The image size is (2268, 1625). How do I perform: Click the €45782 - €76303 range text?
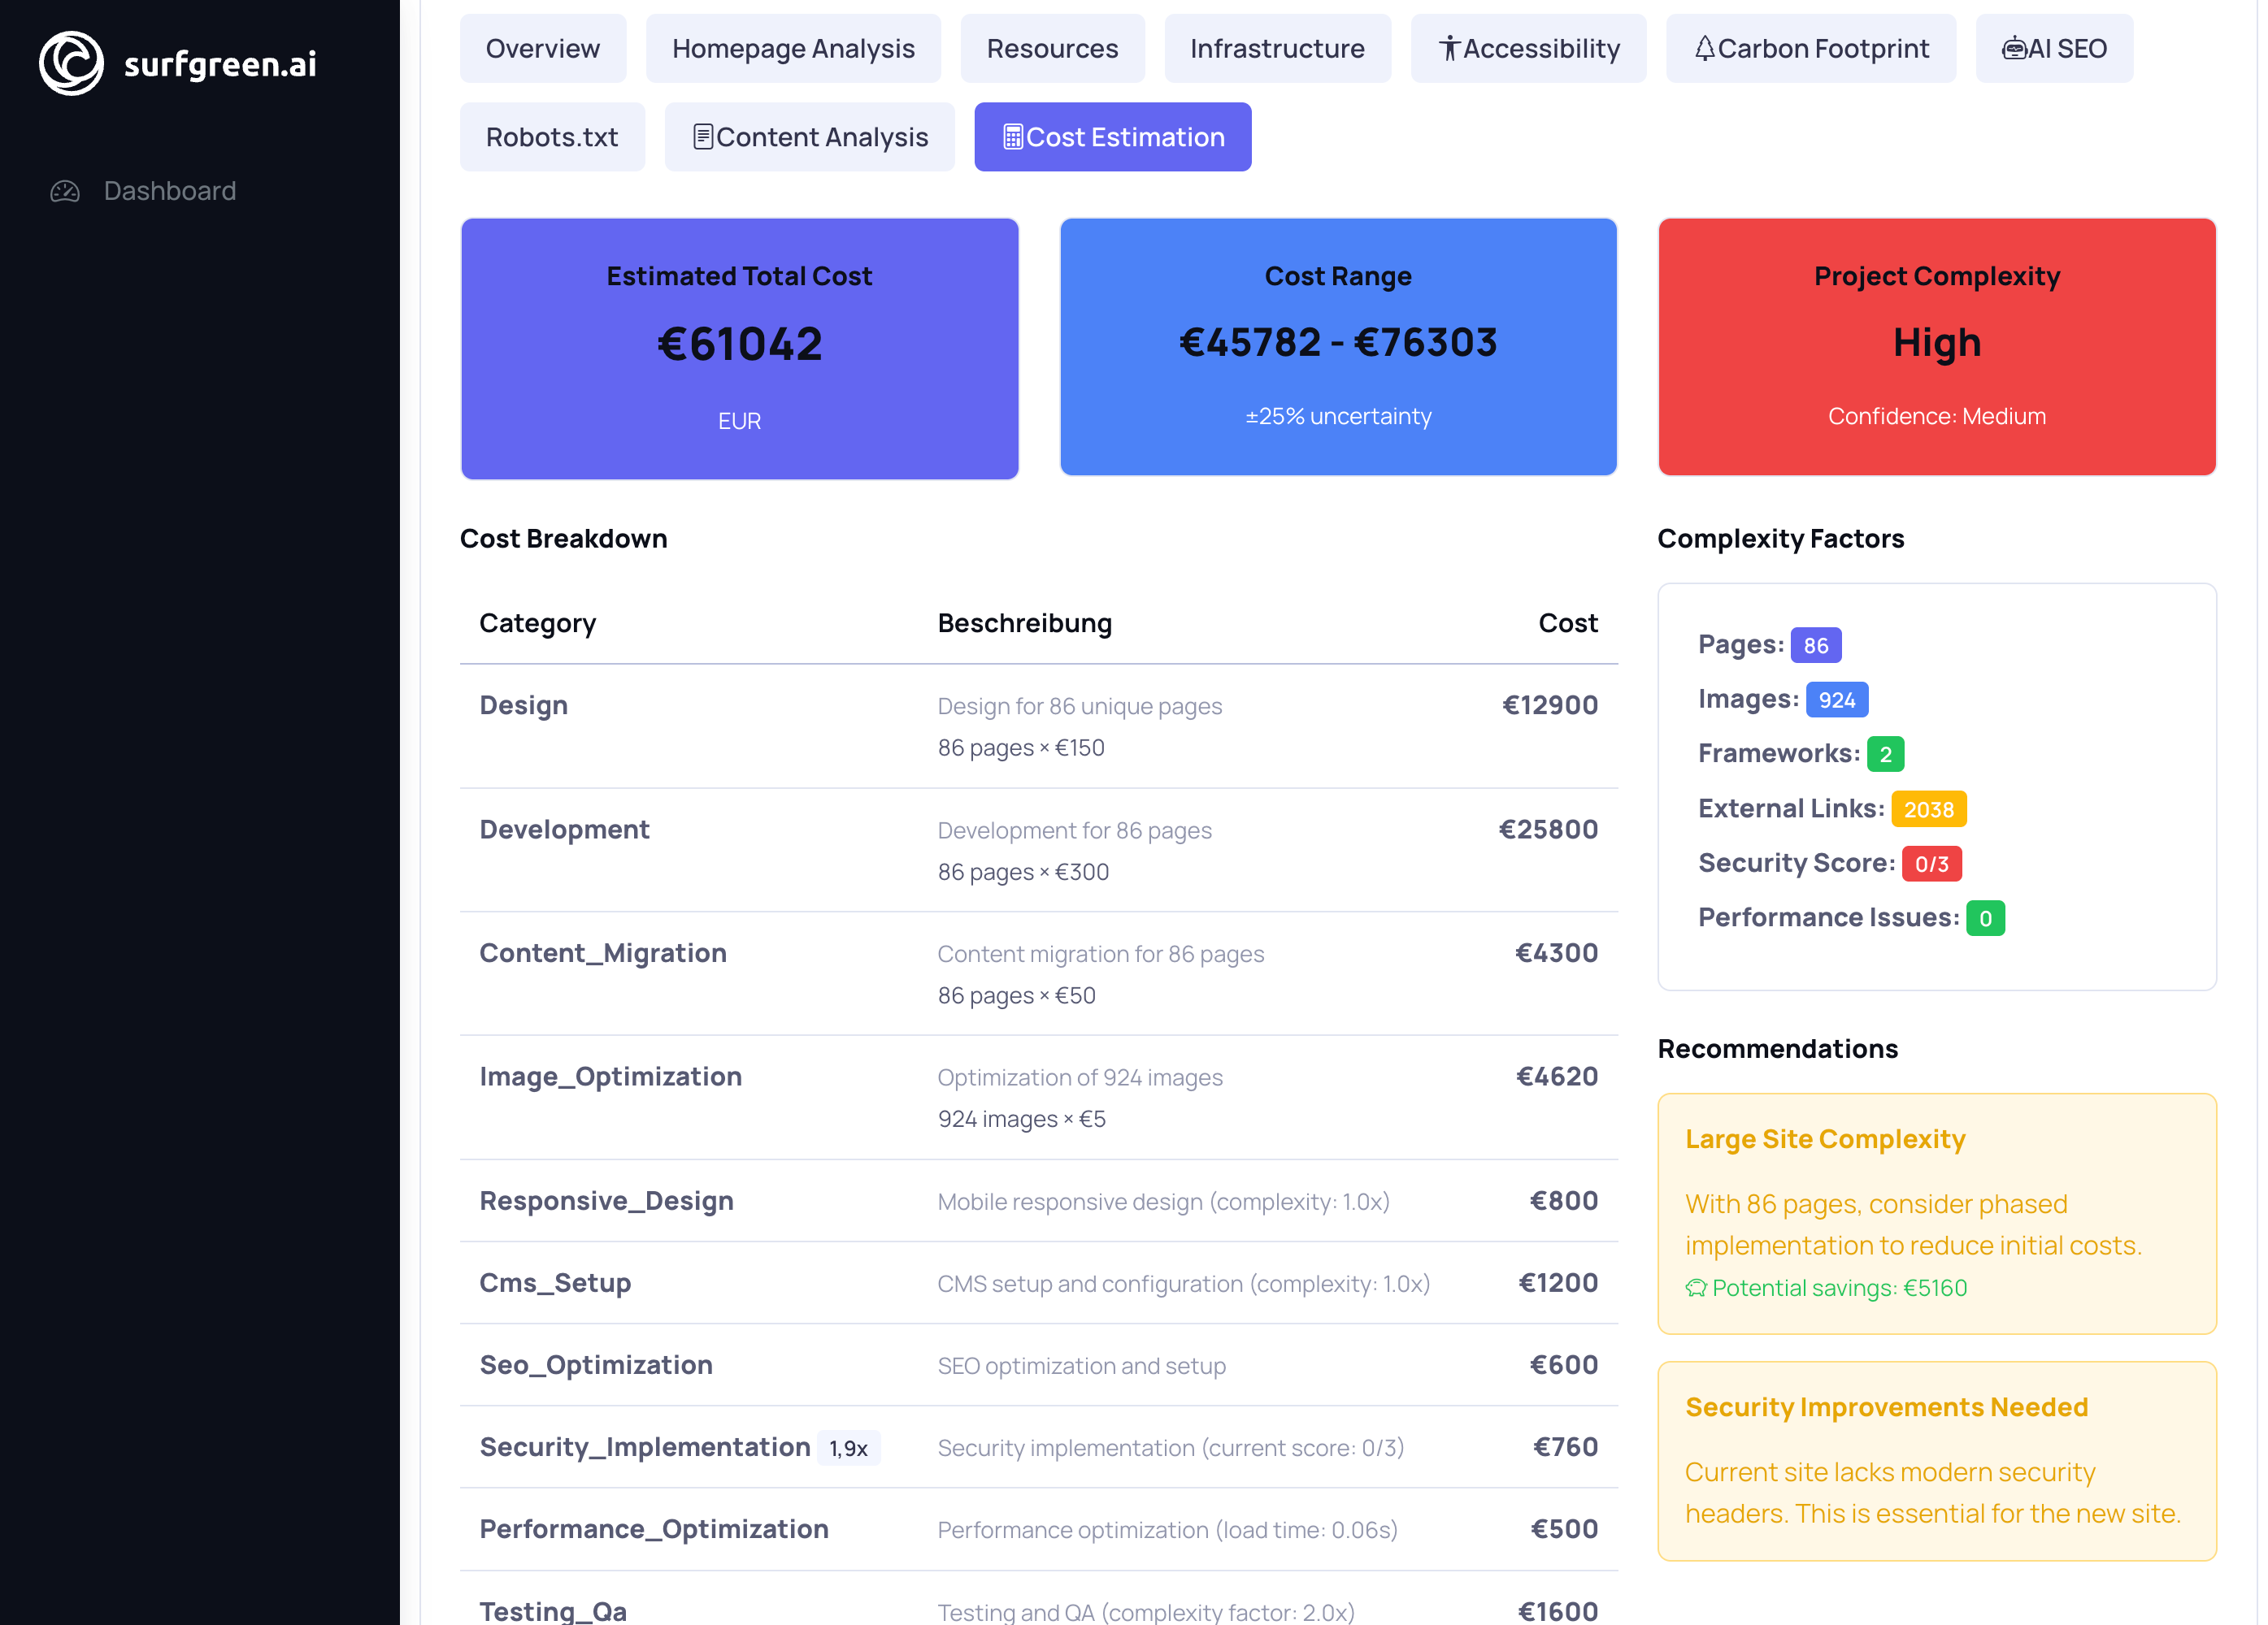point(1338,343)
